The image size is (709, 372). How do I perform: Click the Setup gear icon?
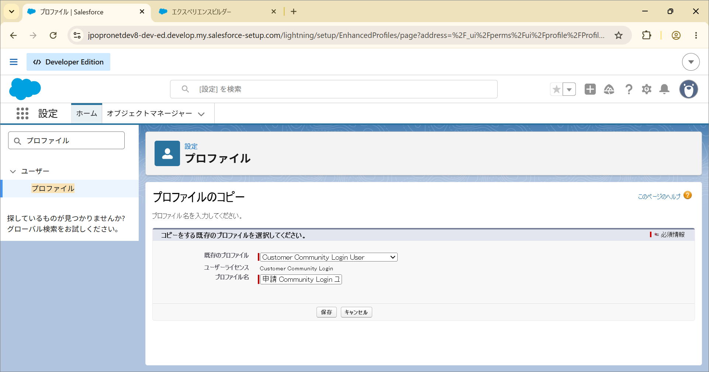tap(647, 89)
